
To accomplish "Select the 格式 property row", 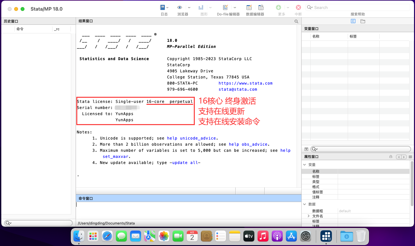I will [355, 187].
